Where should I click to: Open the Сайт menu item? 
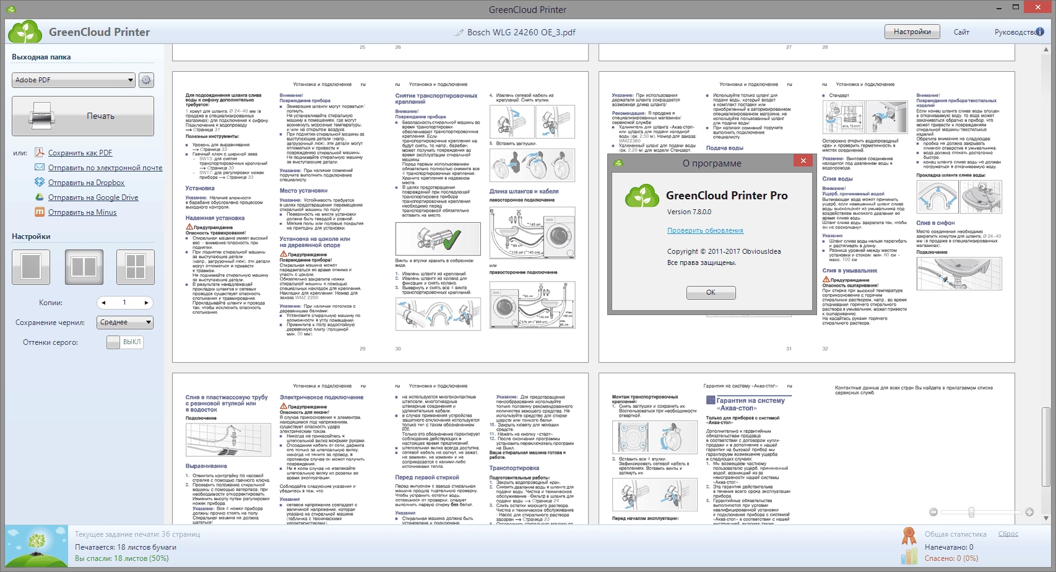[961, 32]
